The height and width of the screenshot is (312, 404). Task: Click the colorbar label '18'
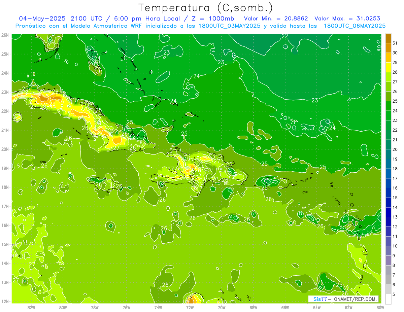(395, 169)
